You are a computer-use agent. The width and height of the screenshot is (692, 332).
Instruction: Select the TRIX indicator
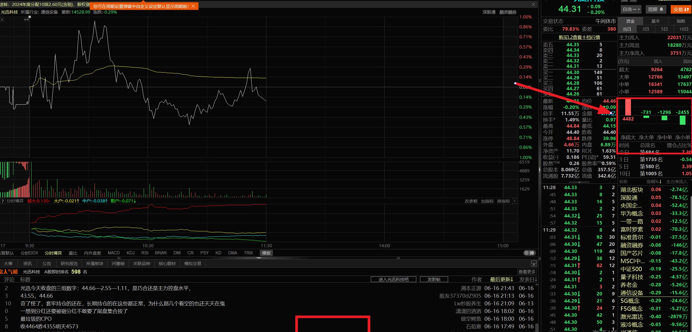click(248, 253)
